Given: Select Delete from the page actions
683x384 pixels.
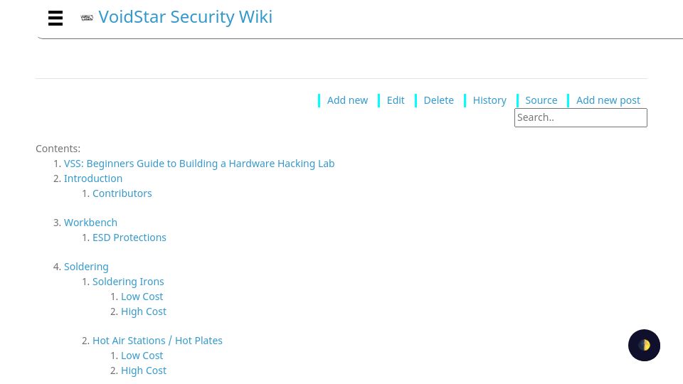Looking at the screenshot, I should pyautogui.click(x=439, y=100).
